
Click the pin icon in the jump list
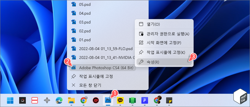(74, 77)
